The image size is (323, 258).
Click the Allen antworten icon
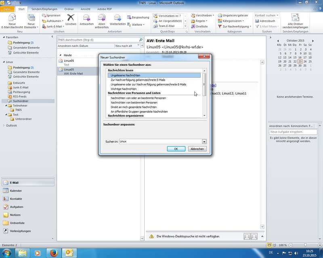pyautogui.click(x=101, y=18)
